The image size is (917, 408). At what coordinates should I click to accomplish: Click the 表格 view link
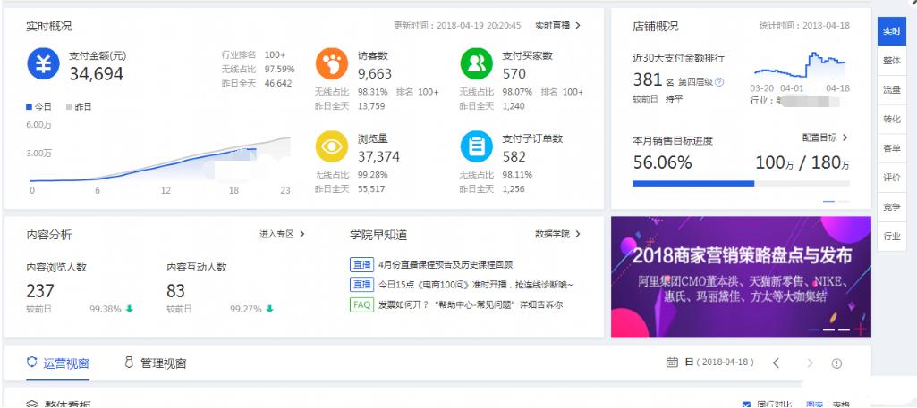click(841, 404)
